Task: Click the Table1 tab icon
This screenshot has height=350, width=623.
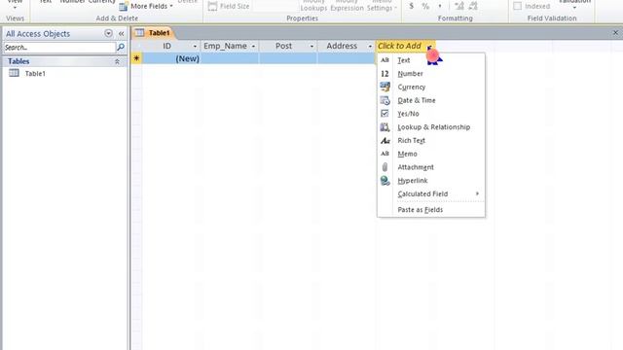Action: (x=139, y=33)
